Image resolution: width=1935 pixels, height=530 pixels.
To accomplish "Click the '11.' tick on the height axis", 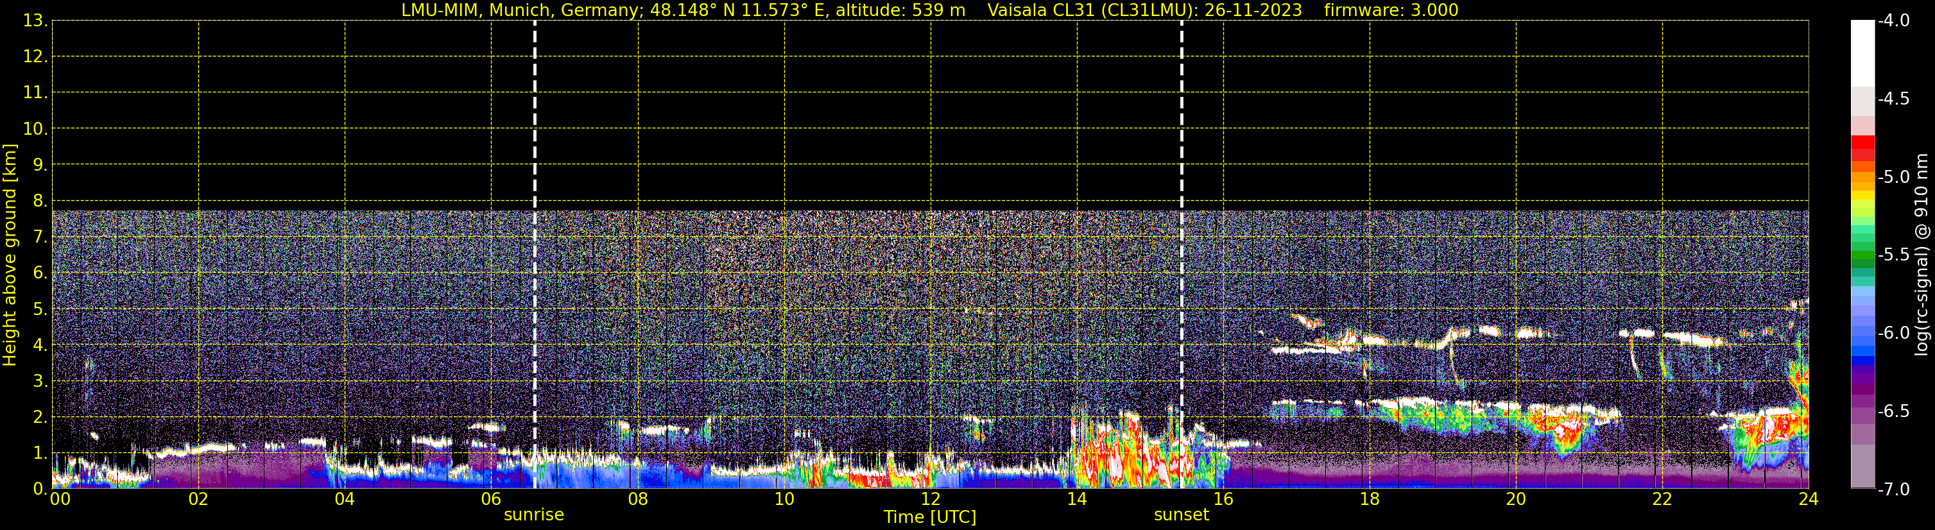I will pos(35,92).
